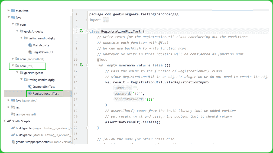The image size is (273, 153).
Task: Click the Gradle Scripts elephant icon
Action: click(9, 121)
